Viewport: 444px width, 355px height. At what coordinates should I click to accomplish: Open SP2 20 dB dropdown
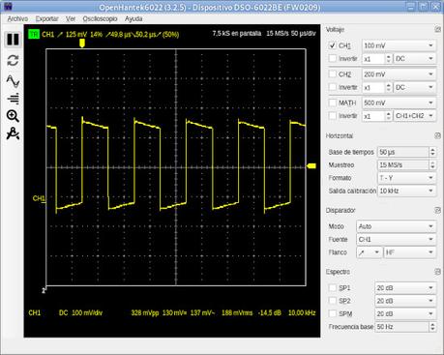(x=405, y=301)
